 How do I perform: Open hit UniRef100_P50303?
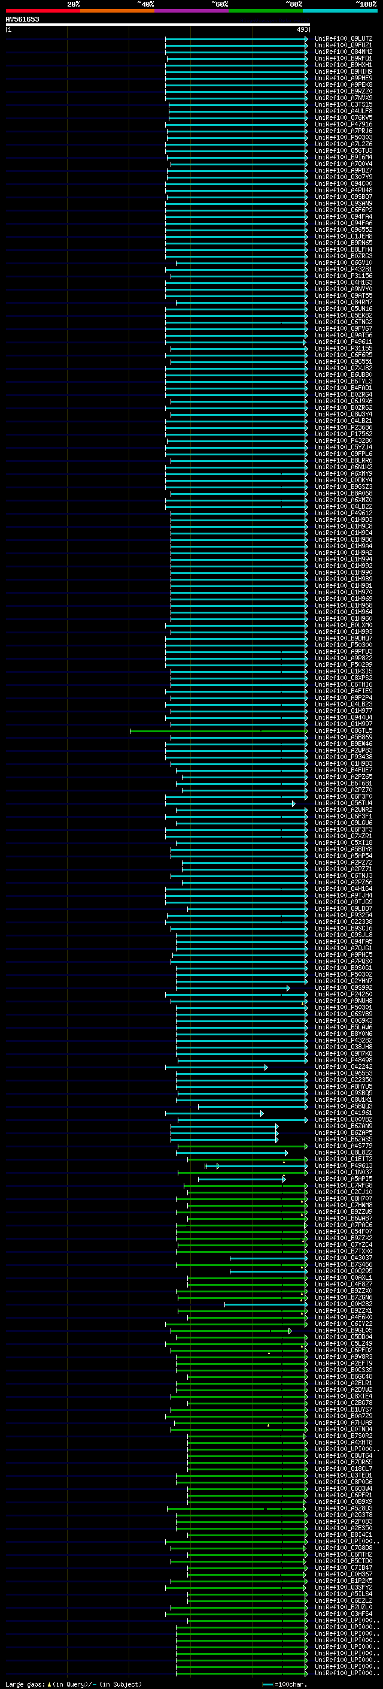tap(344, 137)
